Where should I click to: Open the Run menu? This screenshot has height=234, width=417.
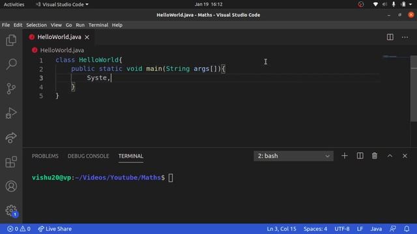coord(80,25)
